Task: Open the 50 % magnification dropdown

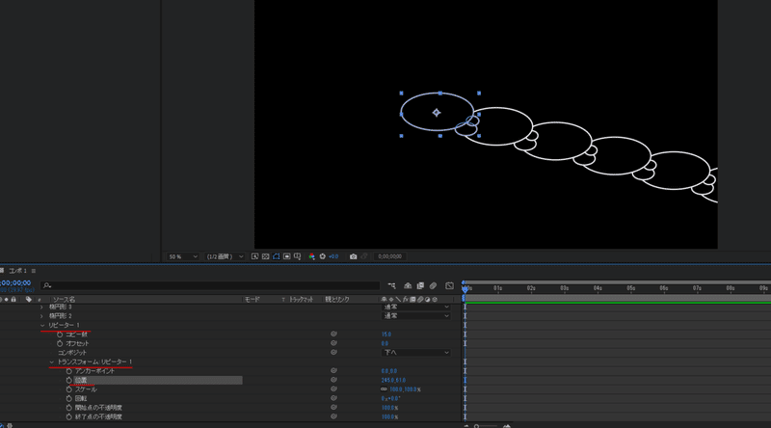Action: click(182, 256)
